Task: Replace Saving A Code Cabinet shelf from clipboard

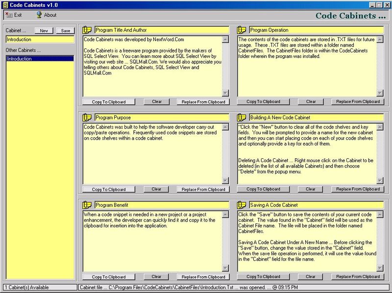Action: coord(358,276)
